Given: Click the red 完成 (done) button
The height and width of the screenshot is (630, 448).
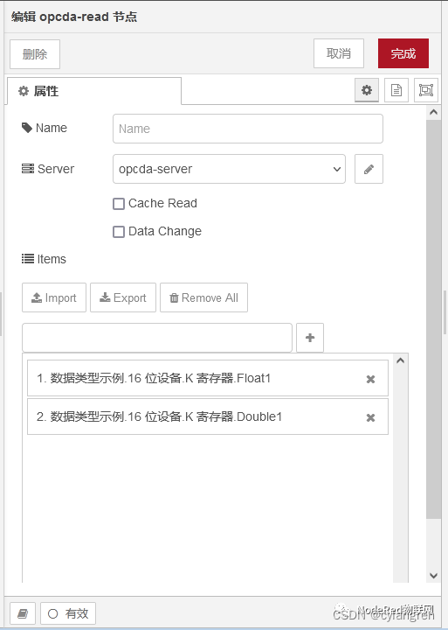Looking at the screenshot, I should point(403,53).
